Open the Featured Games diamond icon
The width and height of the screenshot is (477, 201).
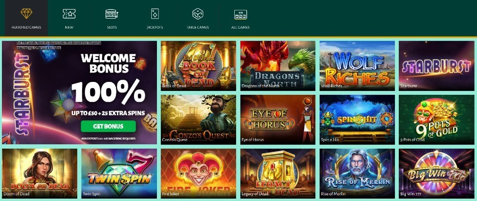[26, 14]
